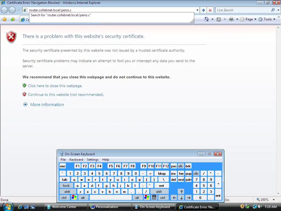Screen dimensions: 281x211
Task: Click 'Click here to close this webpage' link
Action: coord(55,86)
